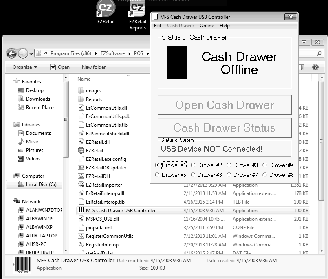Open Documents library
328x279 pixels.
click(35, 133)
